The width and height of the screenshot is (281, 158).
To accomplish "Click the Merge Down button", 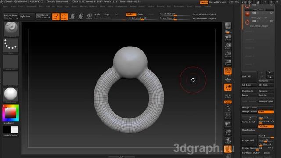I will coord(258,108).
